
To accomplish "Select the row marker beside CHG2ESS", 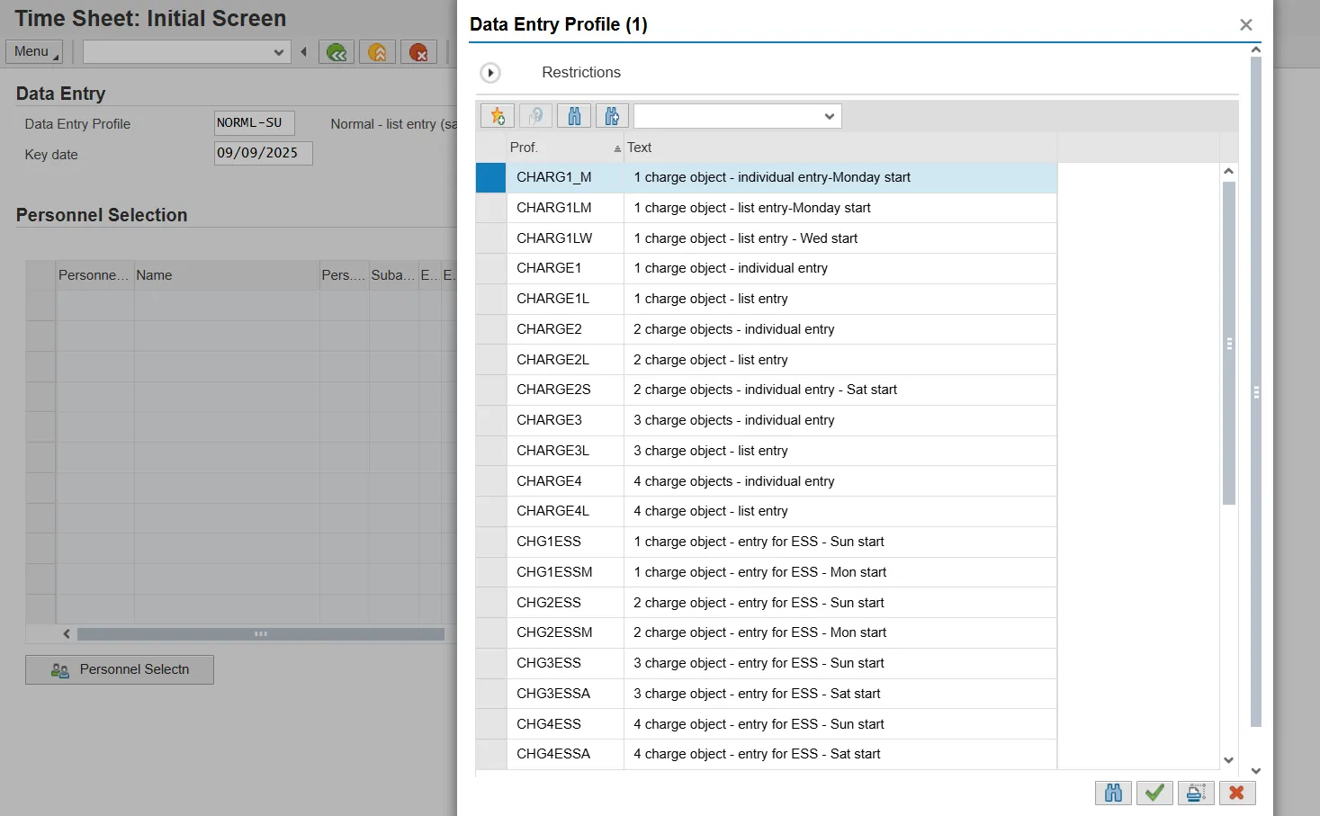I will [x=491, y=603].
